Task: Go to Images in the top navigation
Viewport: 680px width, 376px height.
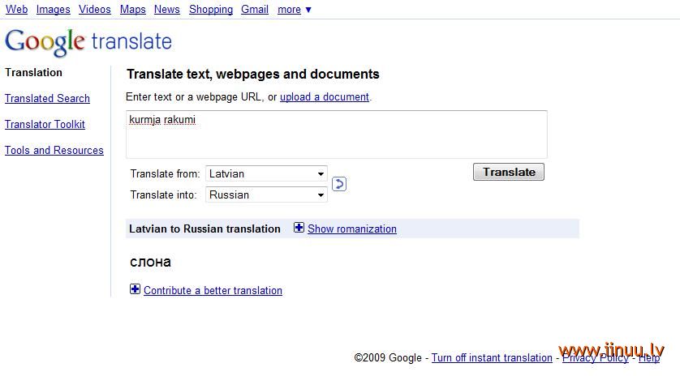Action: coord(53,10)
